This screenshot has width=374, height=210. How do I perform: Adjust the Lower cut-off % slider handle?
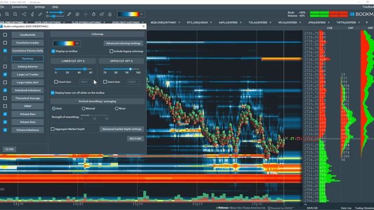pyautogui.click(x=85, y=69)
